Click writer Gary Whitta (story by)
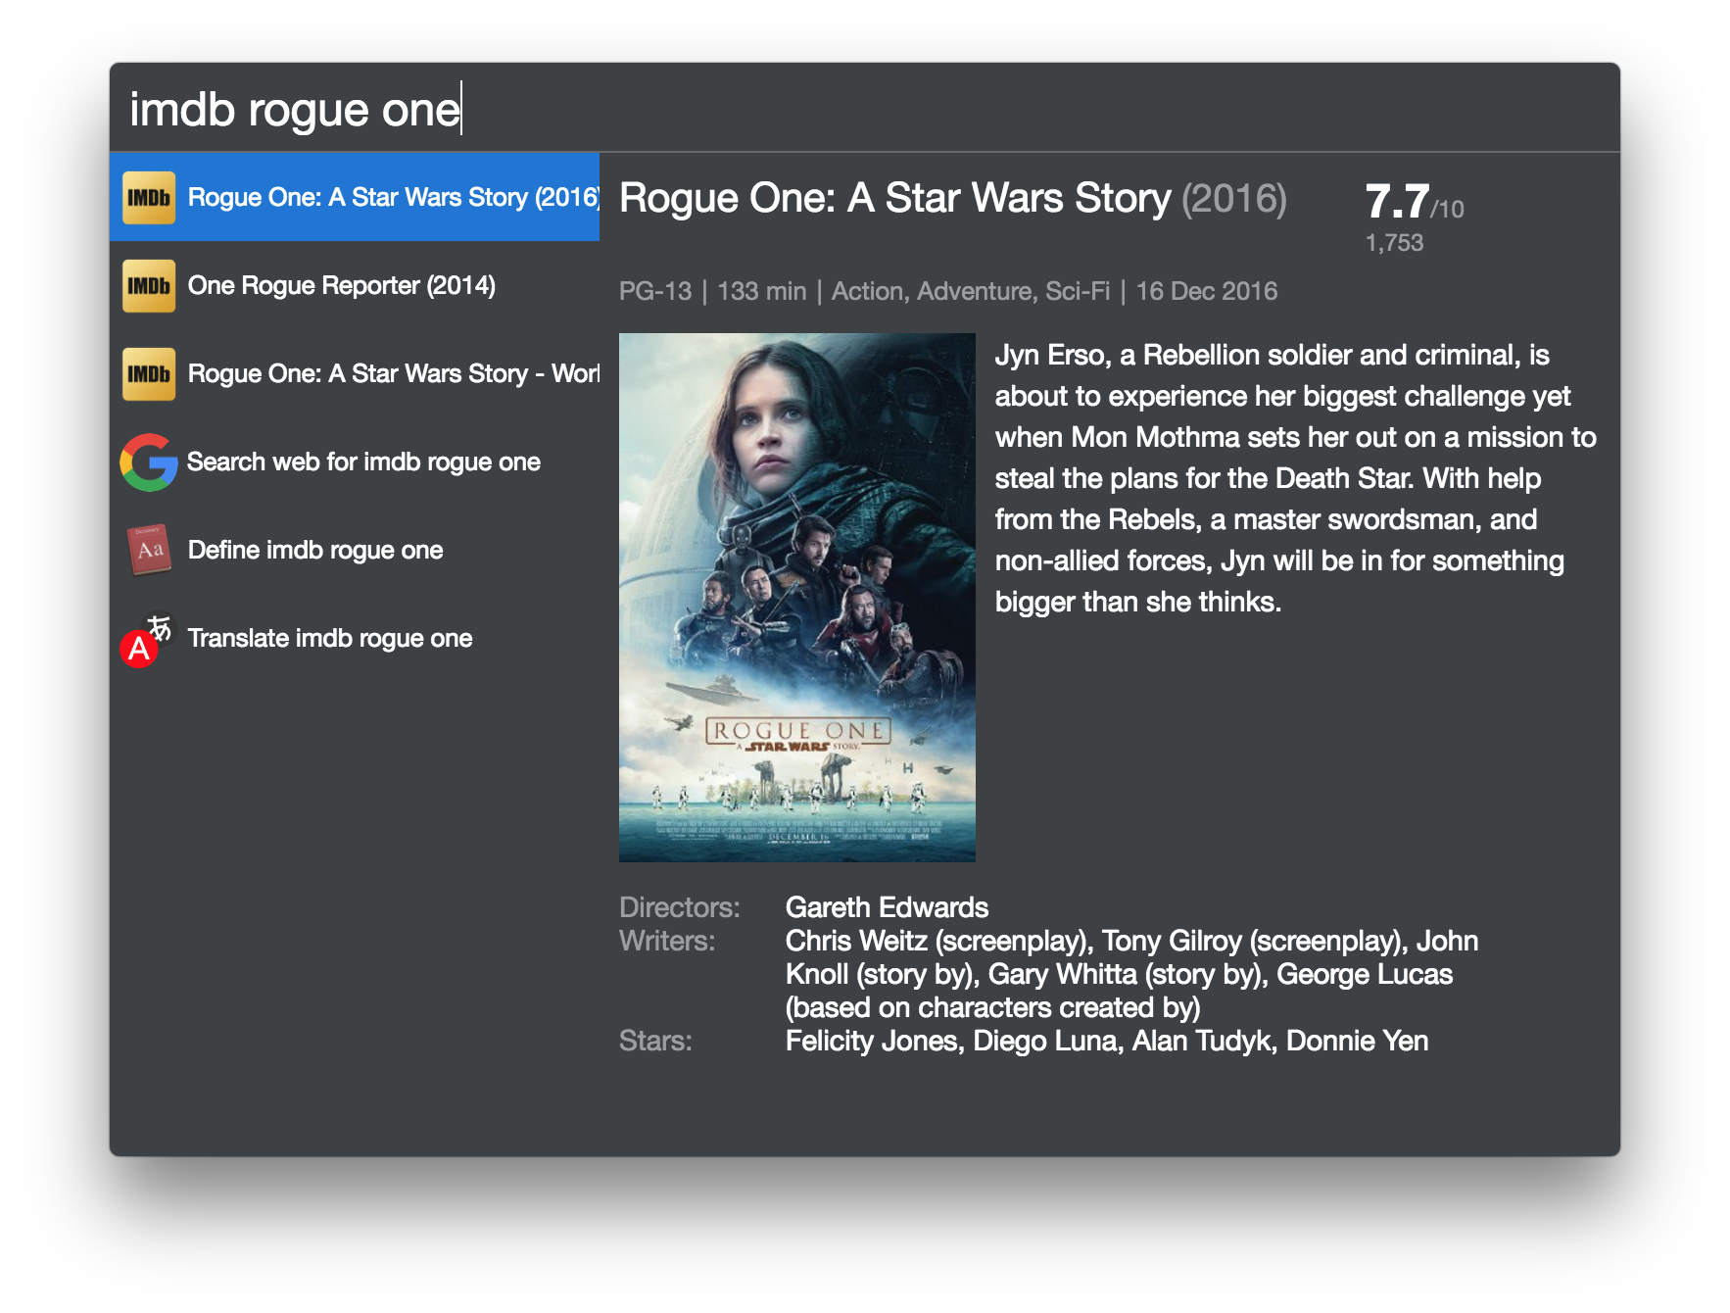Screen dimensions: 1730x1313 click(x=1127, y=974)
